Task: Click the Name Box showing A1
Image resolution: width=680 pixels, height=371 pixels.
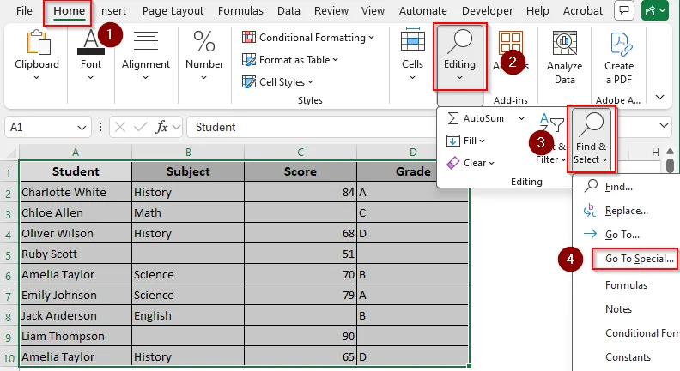Action: (x=39, y=127)
